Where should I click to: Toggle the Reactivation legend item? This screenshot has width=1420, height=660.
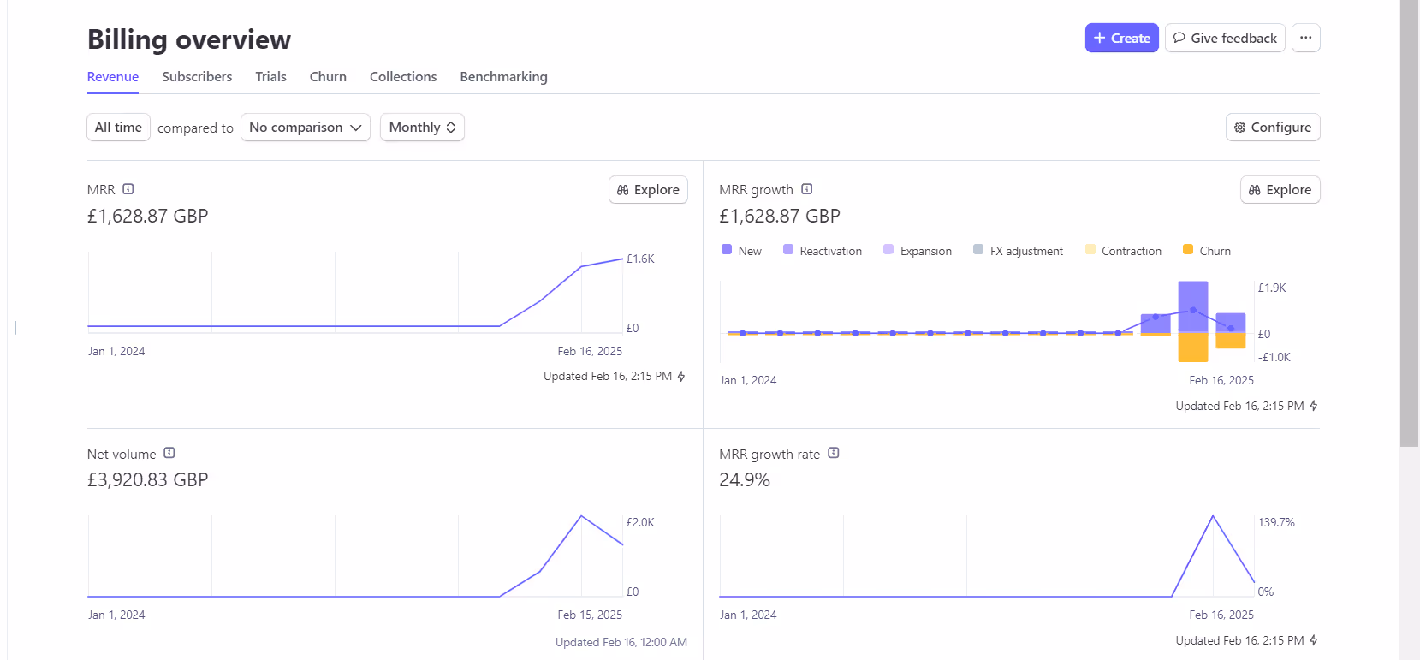(822, 251)
